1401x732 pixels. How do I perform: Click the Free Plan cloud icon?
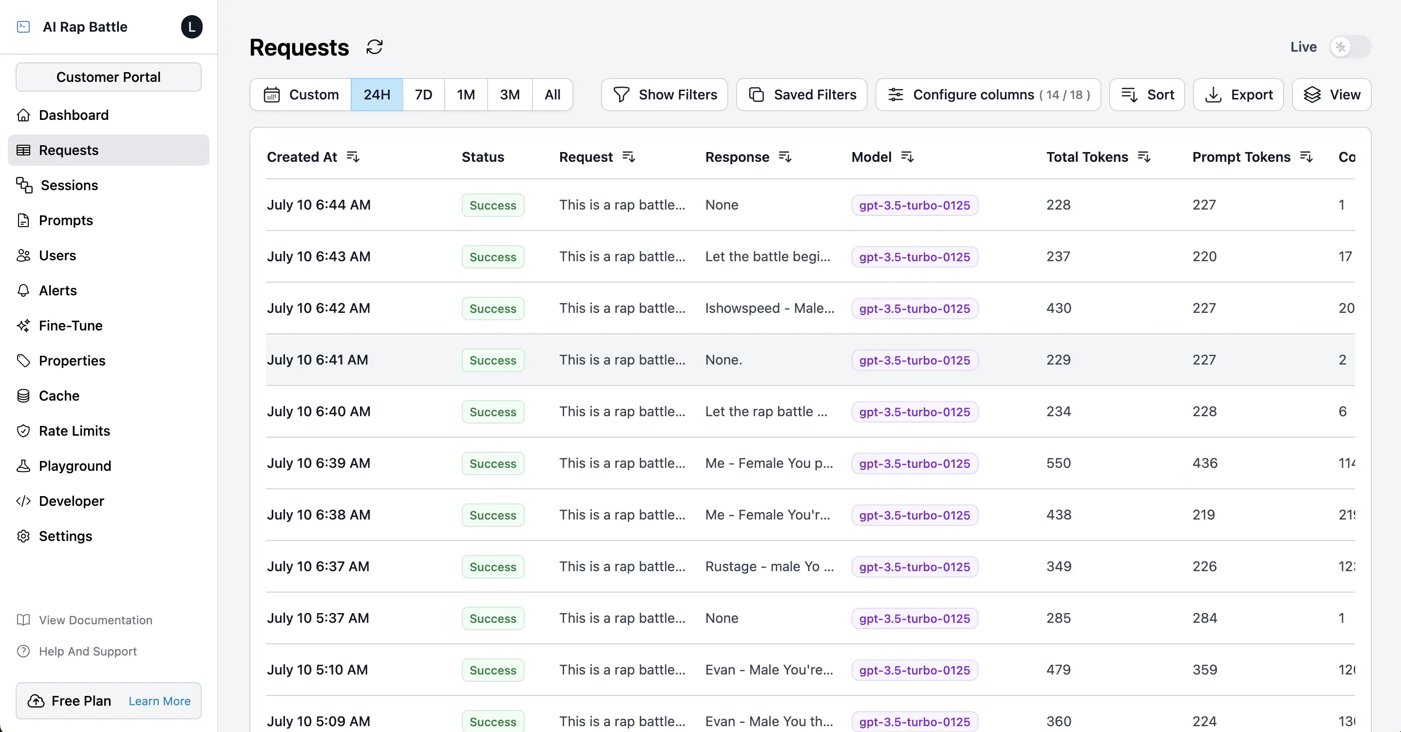[x=36, y=701]
